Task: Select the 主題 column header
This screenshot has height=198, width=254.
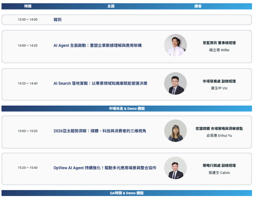Action: coord(111,6)
